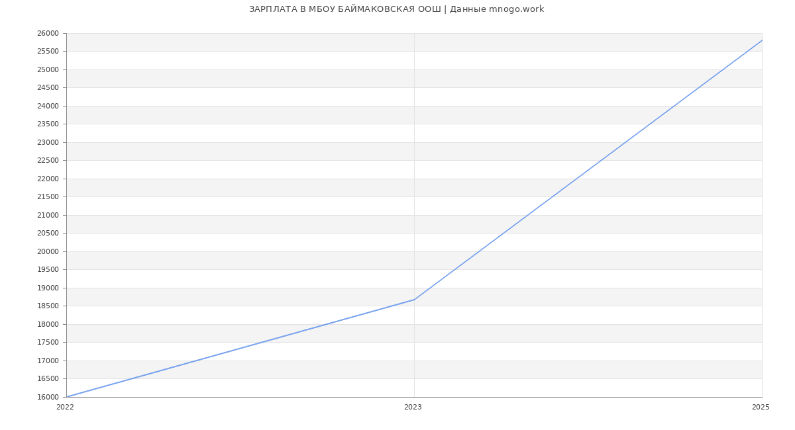Select the 21000 y-axis label
This screenshot has height=430, width=795.
point(48,215)
